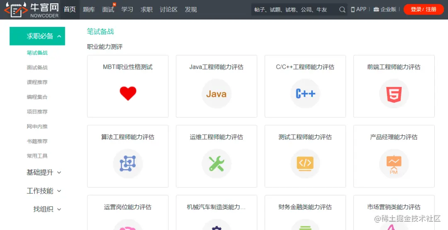
Task: Click the 笔试备战 page heading
Action: (100, 31)
